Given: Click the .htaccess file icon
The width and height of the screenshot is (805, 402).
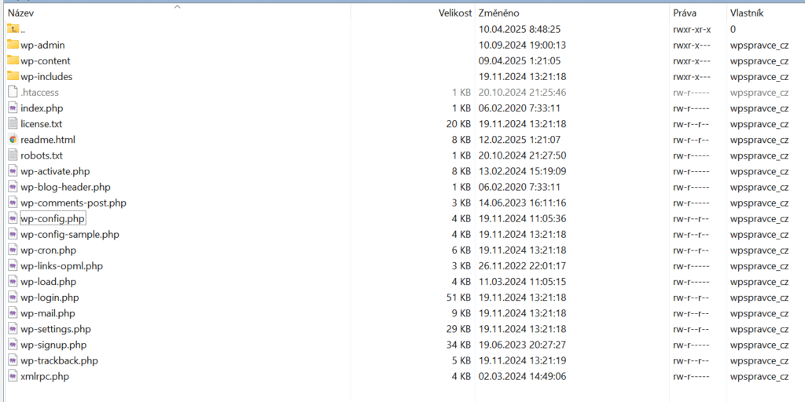Looking at the screenshot, I should (13, 93).
